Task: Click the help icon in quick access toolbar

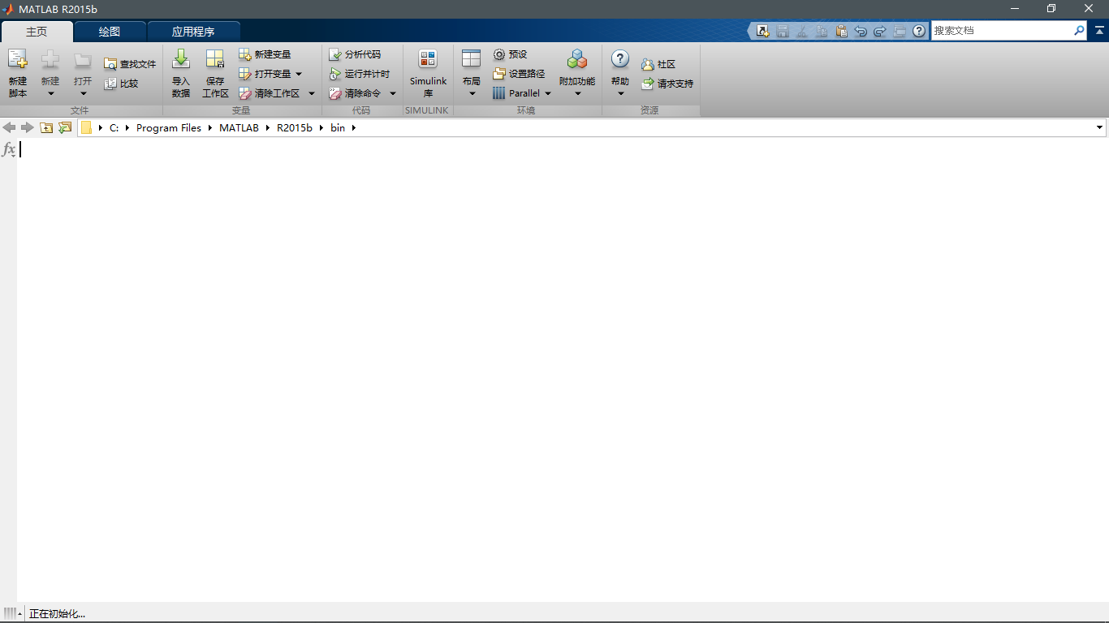Action: [x=919, y=31]
